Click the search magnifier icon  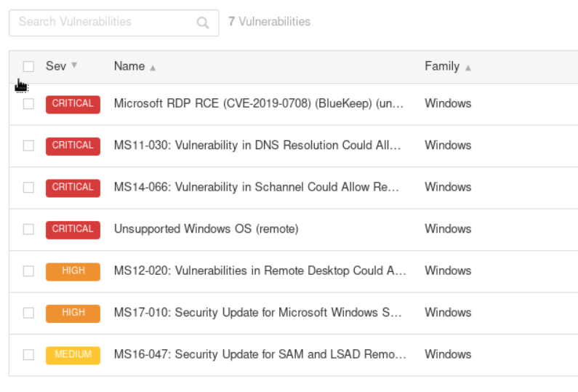coord(203,23)
